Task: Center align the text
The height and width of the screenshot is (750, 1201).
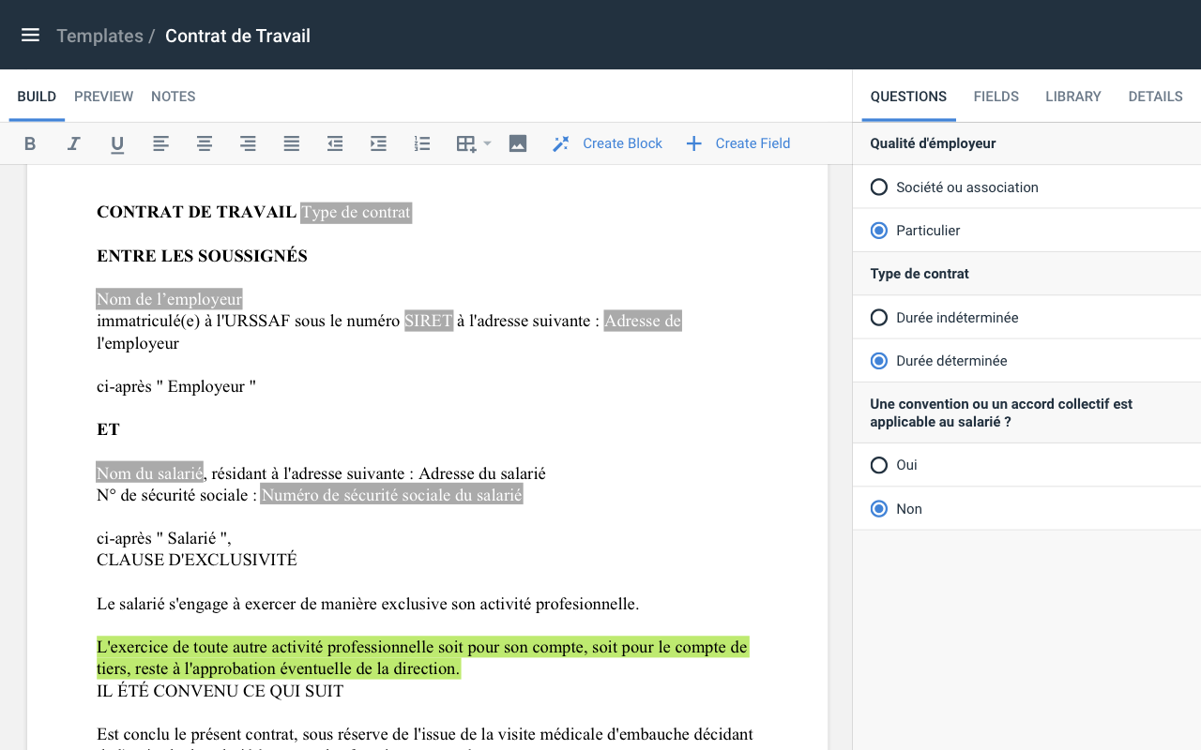Action: click(205, 143)
